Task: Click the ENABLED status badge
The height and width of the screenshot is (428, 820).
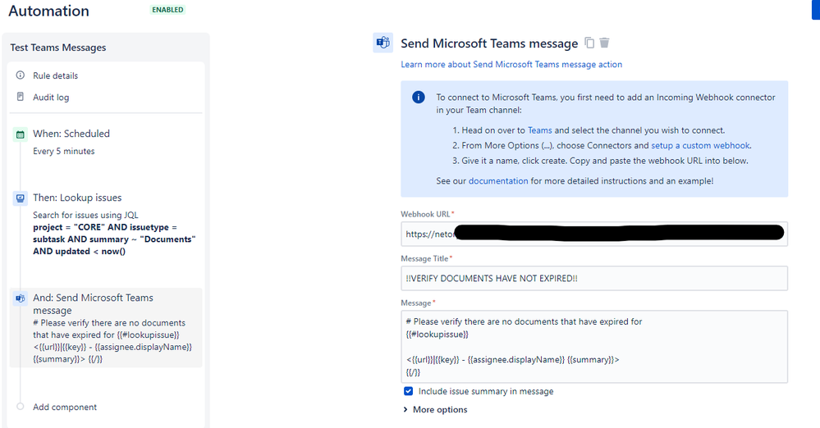Action: click(x=167, y=10)
